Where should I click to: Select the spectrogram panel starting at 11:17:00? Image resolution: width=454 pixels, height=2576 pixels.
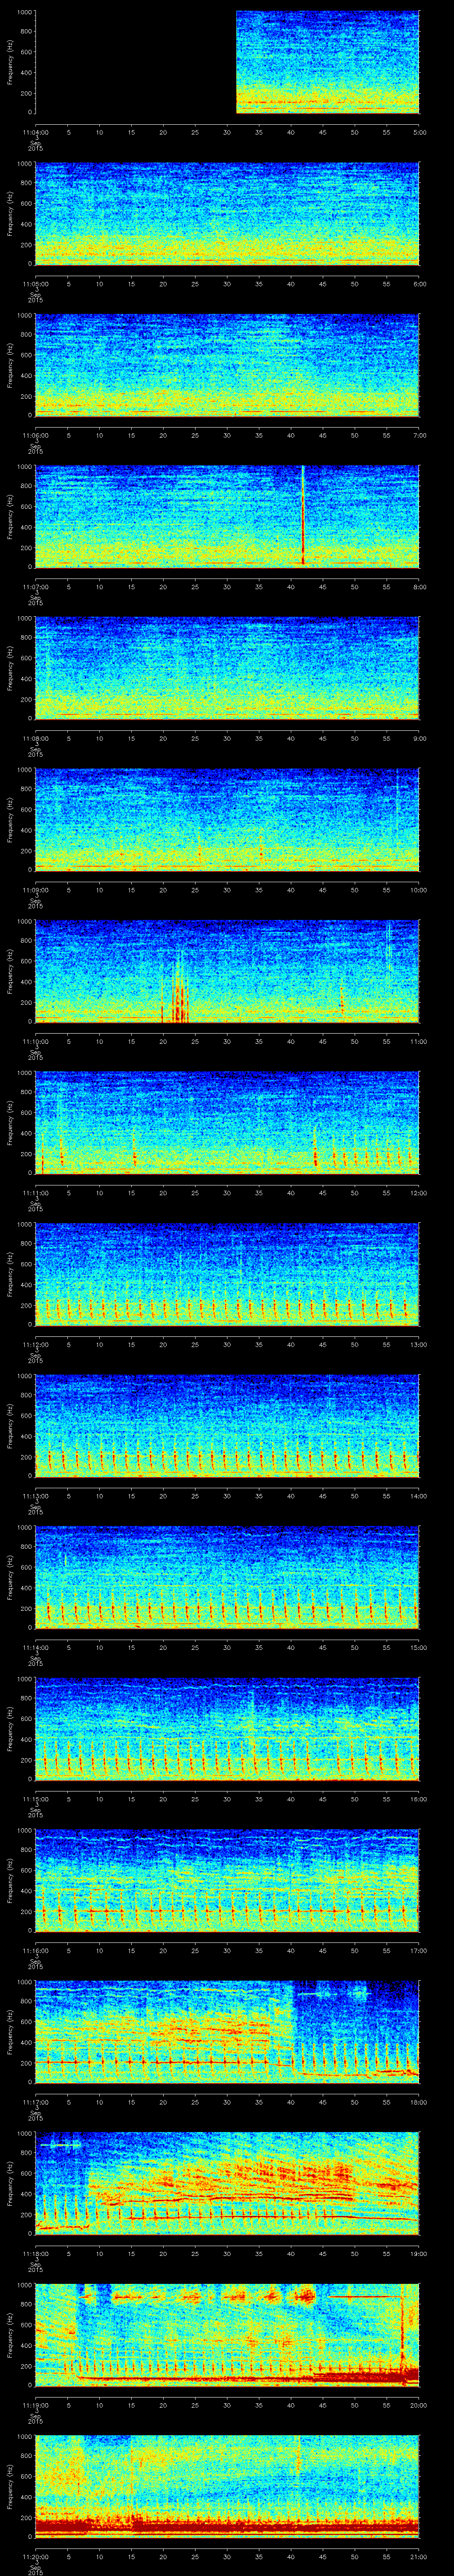(227, 2032)
